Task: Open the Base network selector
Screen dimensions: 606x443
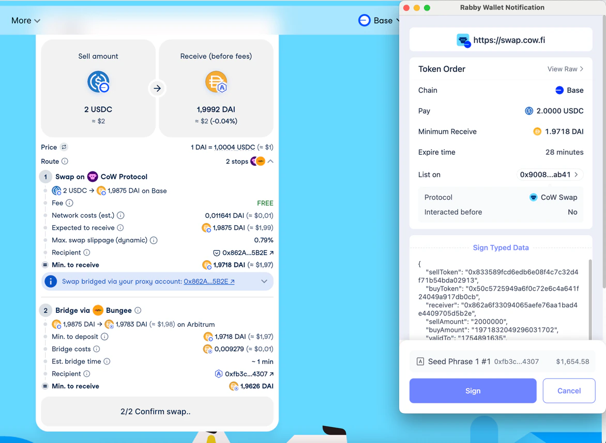Action: [378, 21]
